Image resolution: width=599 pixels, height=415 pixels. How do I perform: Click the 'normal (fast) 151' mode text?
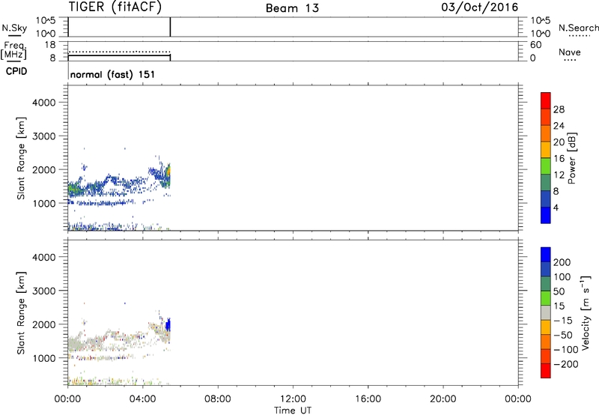(112, 75)
